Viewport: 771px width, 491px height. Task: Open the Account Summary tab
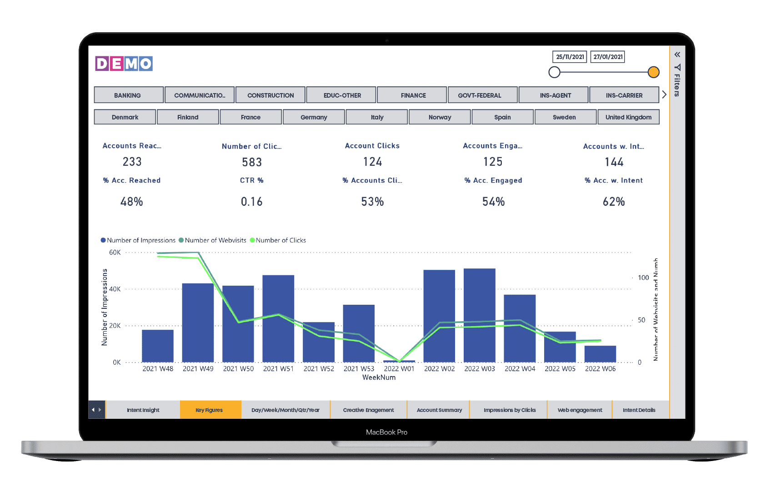pos(439,409)
